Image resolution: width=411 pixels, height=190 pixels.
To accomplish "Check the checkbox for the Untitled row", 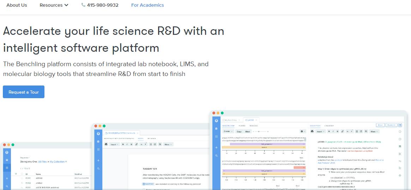I will point(22,183).
